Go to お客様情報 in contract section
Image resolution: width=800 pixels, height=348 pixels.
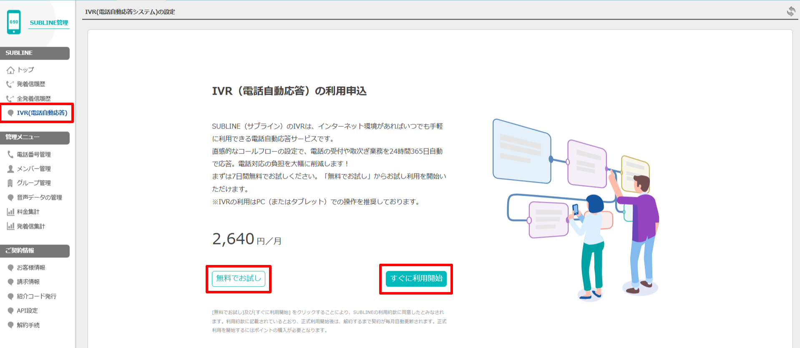(x=31, y=267)
